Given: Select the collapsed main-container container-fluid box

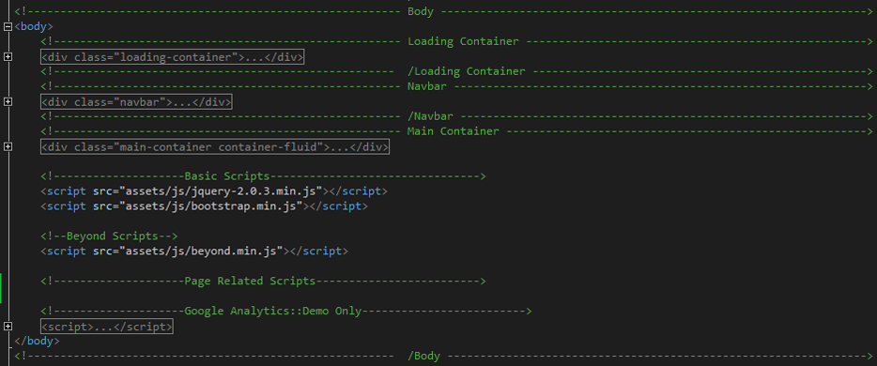Looking at the screenshot, I should (x=215, y=147).
